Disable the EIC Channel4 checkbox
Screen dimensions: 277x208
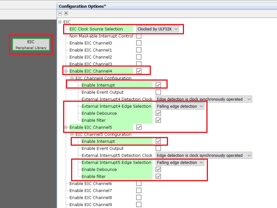(x=139, y=71)
